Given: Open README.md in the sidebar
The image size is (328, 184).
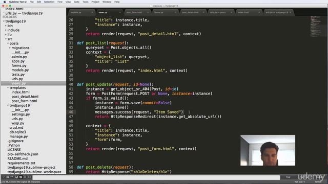Looking at the screenshot, I should pos(17,158).
